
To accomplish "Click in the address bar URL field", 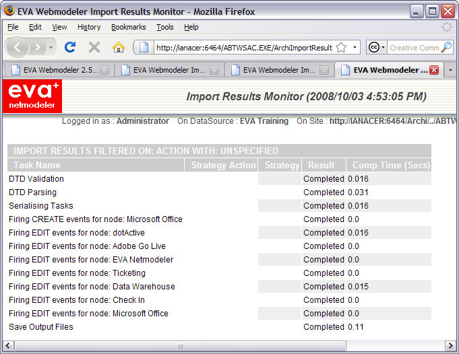I will (x=243, y=48).
